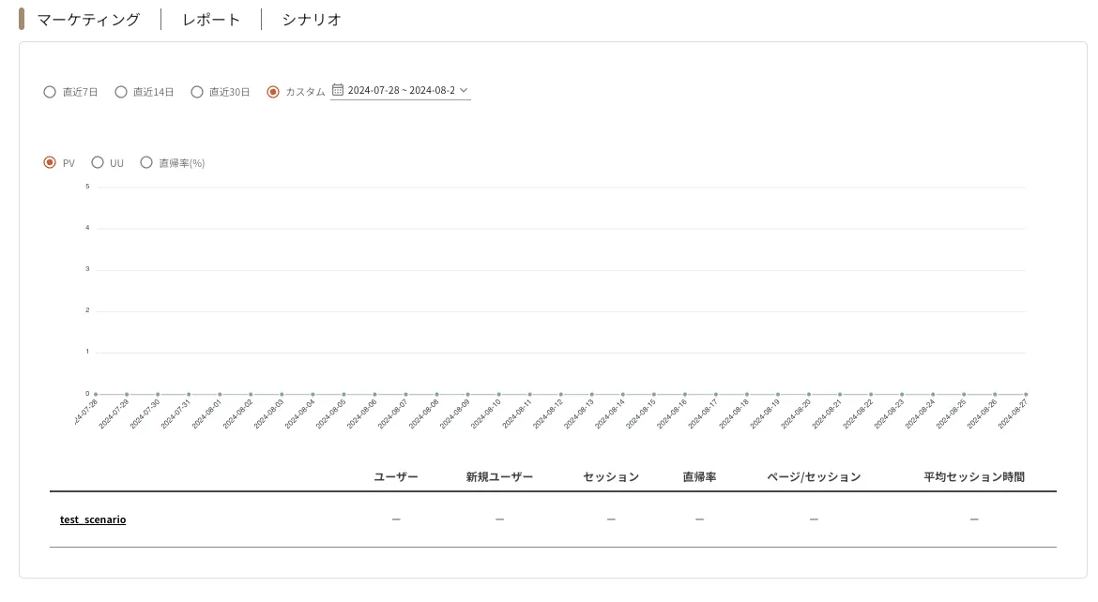
Task: Select the 直近7日 radio button
Action: (50, 92)
